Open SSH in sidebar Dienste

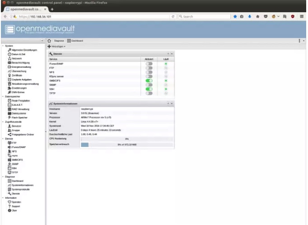[x=12, y=168]
